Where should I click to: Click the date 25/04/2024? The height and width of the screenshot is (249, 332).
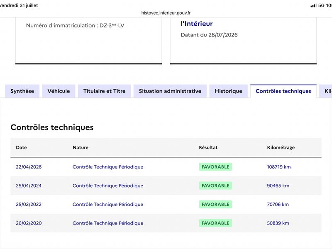(29, 186)
